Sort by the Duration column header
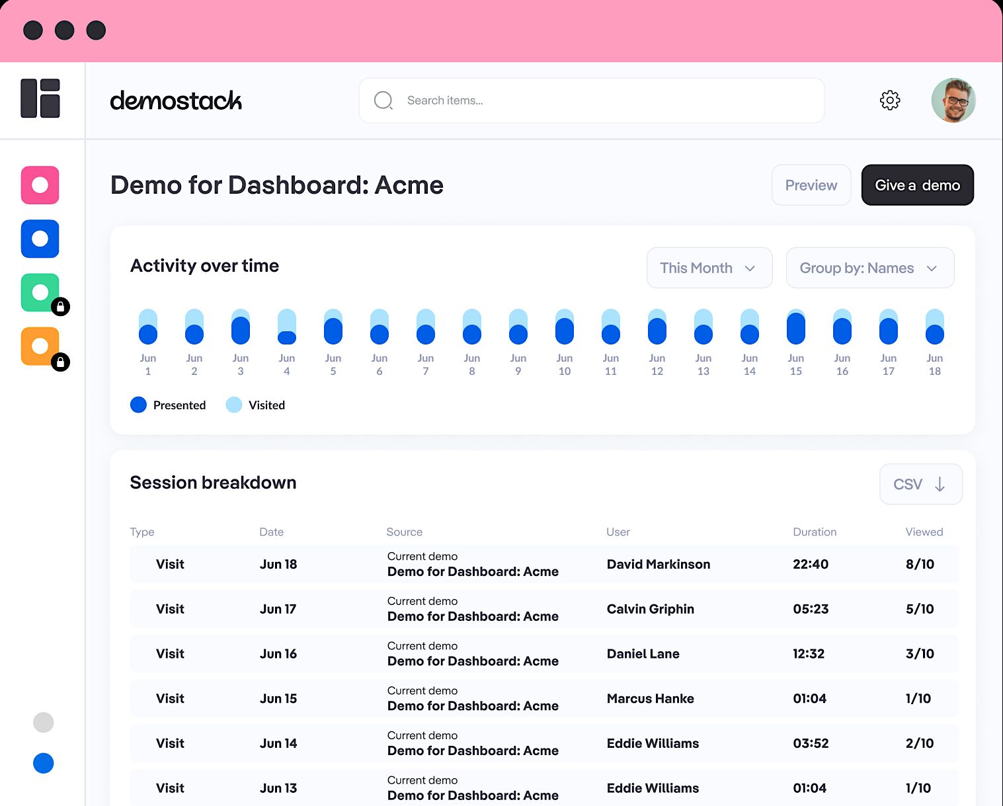Image resolution: width=1003 pixels, height=806 pixels. click(815, 532)
